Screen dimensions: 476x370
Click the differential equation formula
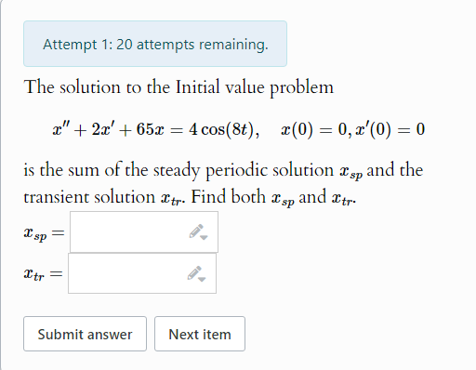156,129
